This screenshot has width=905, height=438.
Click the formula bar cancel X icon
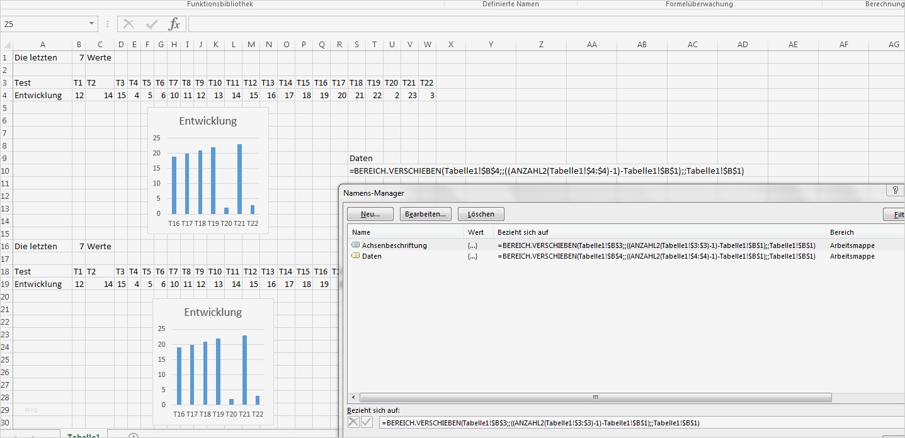point(129,25)
